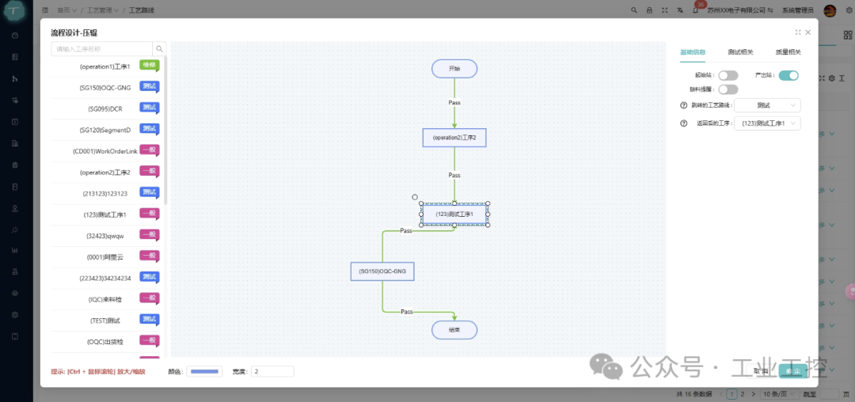Viewport: 855px width, 402px height.
Task: Click the next page arrow
Action: (754, 394)
